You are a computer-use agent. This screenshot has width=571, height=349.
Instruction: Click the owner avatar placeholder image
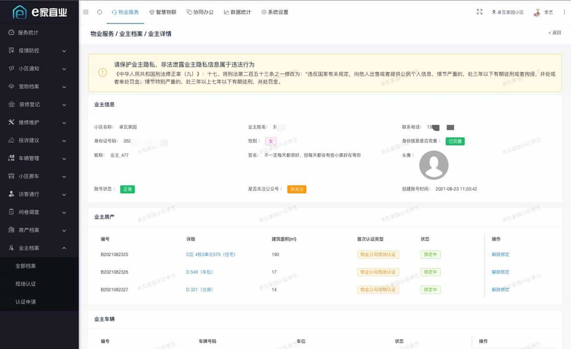pyautogui.click(x=434, y=165)
